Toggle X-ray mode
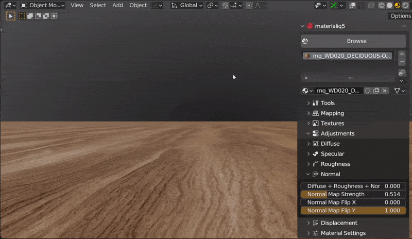This screenshot has width=412, height=239. (x=371, y=5)
